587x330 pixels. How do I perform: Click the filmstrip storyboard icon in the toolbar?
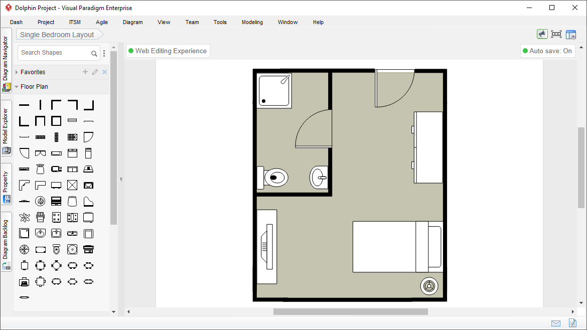click(556, 34)
